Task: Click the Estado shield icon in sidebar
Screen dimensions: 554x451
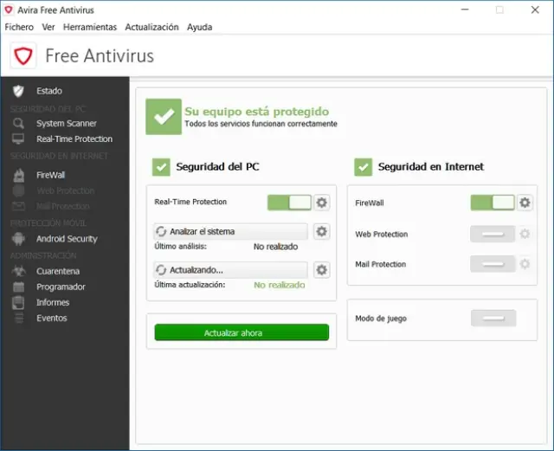Action: click(x=18, y=91)
